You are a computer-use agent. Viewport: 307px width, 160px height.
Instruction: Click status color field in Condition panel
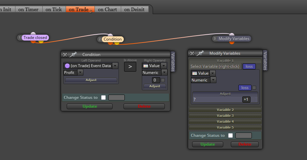click(117, 98)
